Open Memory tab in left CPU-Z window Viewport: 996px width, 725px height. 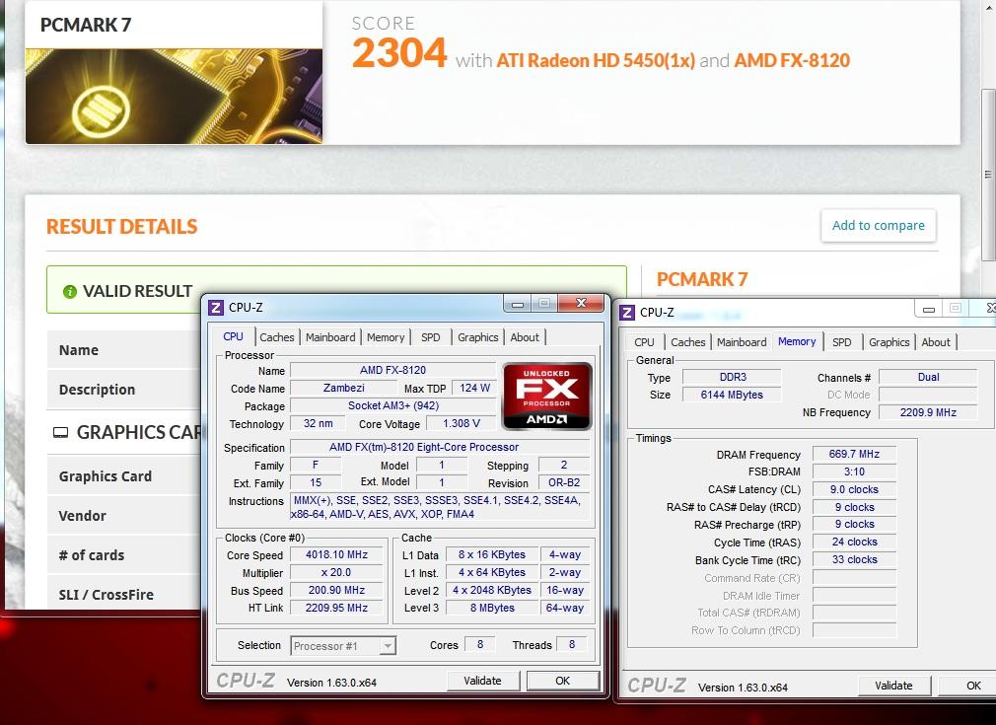click(386, 337)
